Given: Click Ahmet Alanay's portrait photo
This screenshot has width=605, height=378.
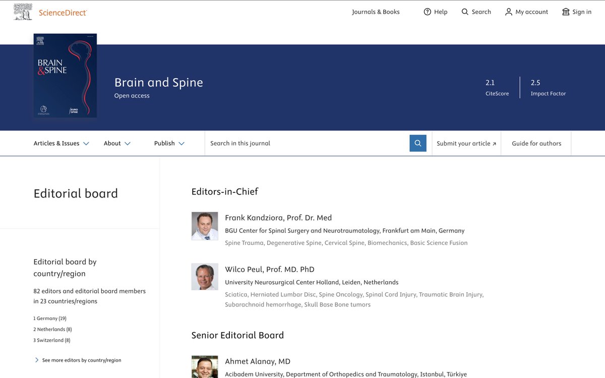Looking at the screenshot, I should click(x=205, y=366).
